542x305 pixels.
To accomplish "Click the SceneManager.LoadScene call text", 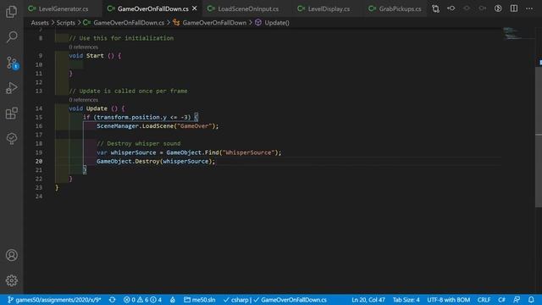I will click(158, 126).
